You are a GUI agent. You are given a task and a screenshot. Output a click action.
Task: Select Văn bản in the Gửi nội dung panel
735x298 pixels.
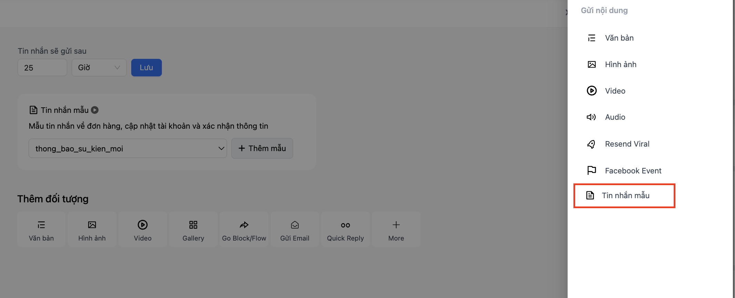[619, 38]
